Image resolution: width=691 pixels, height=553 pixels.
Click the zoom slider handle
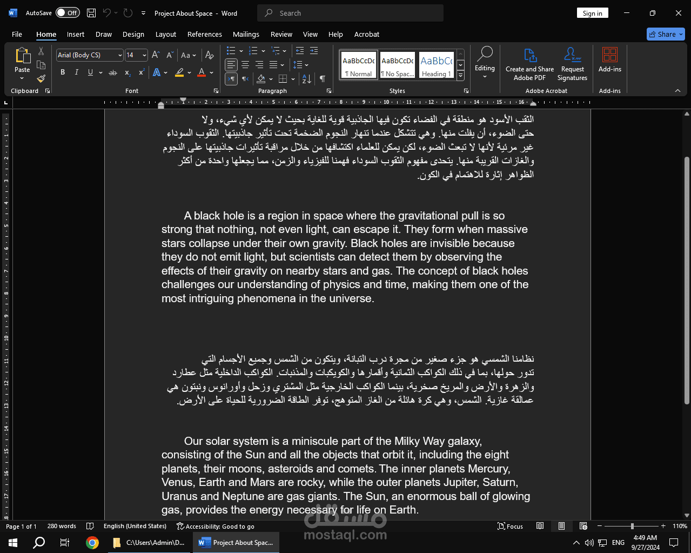tap(632, 526)
